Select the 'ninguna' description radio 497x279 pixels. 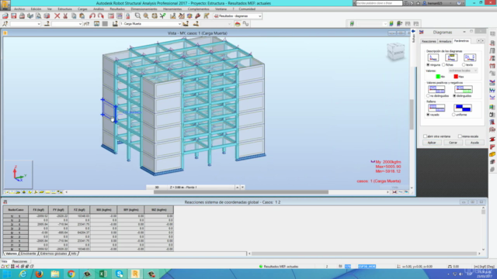pyautogui.click(x=428, y=65)
